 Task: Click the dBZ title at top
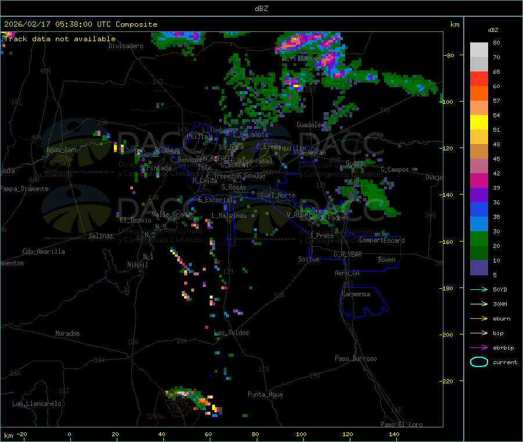point(261,8)
